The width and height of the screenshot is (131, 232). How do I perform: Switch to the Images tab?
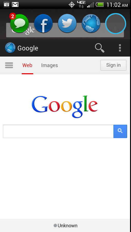(50, 65)
